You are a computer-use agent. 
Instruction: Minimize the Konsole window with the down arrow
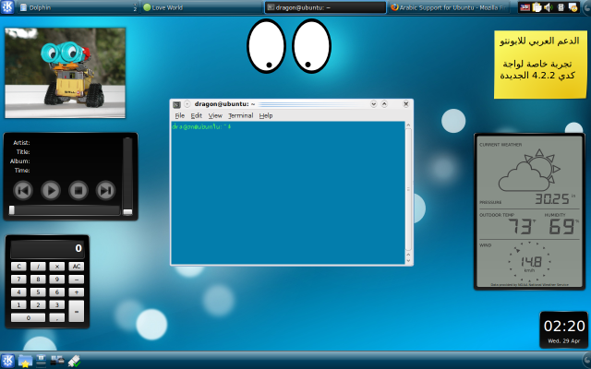point(373,104)
